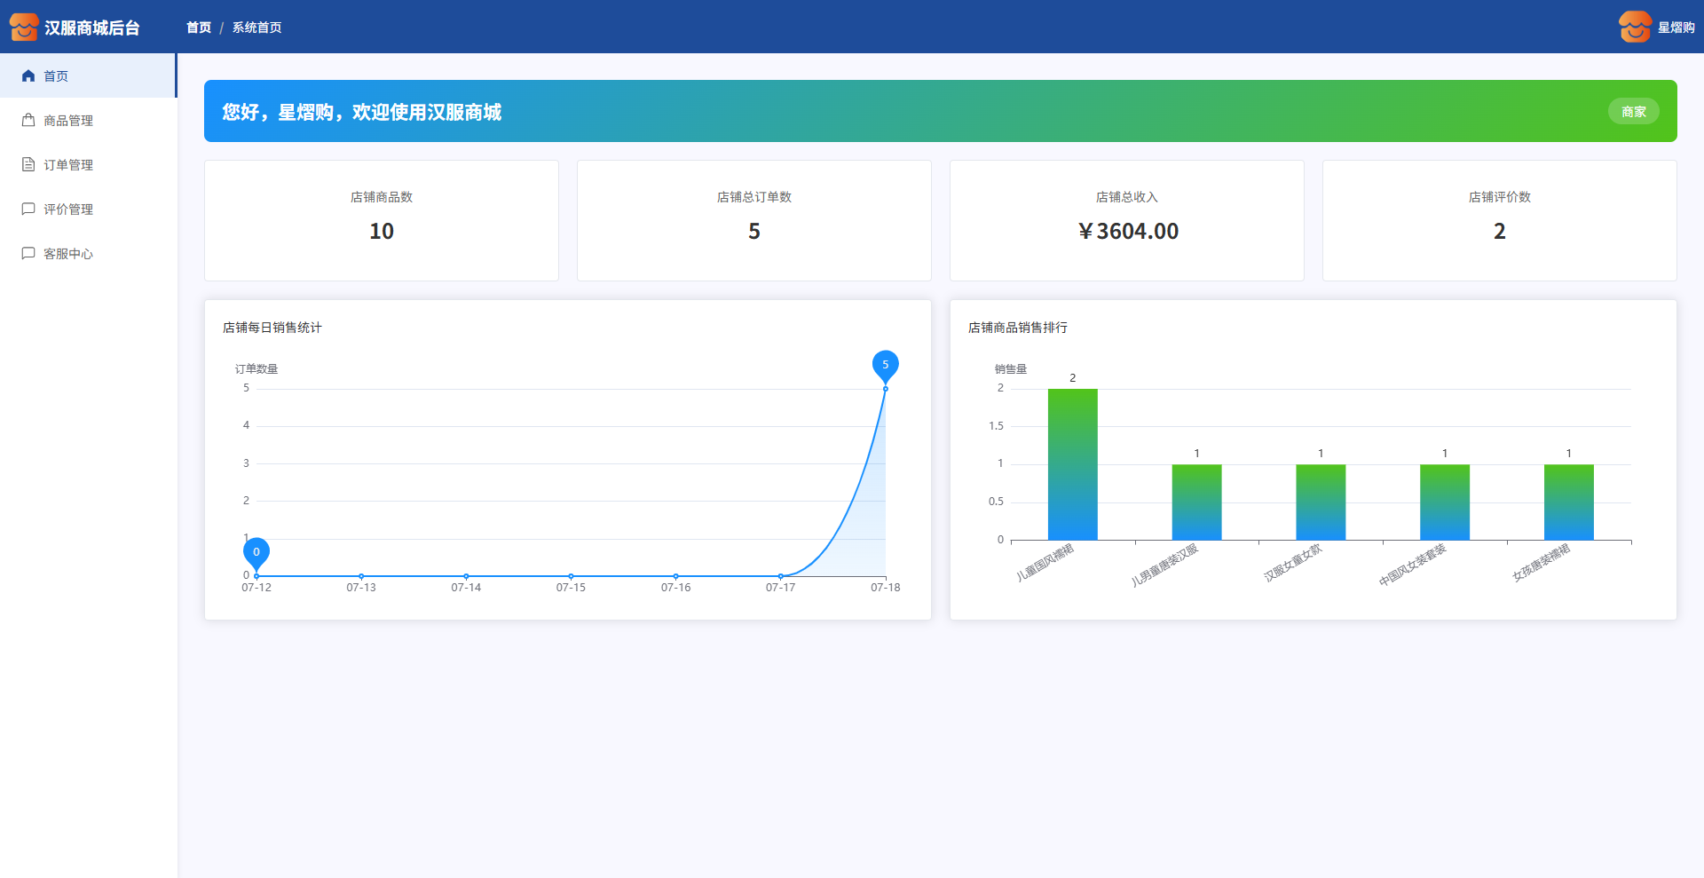The image size is (1704, 878).
Task: Click the user avatar in top right
Action: 1634,28
